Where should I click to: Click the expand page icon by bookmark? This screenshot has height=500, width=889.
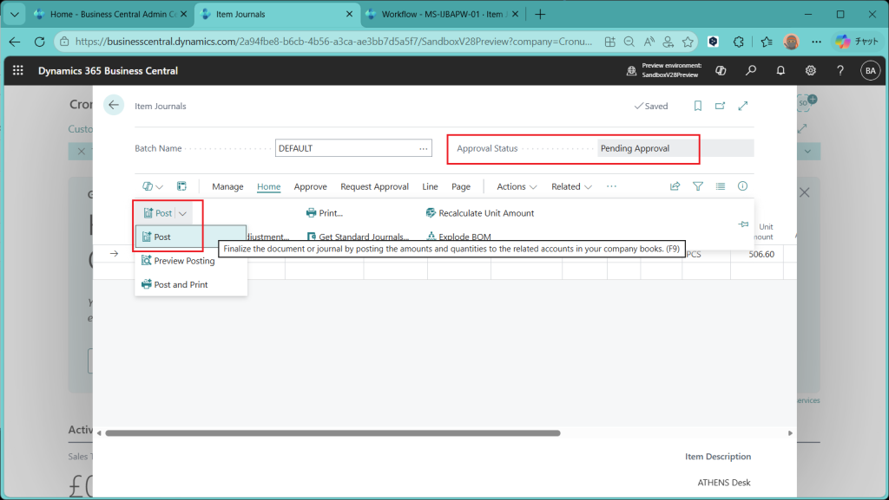(x=743, y=106)
